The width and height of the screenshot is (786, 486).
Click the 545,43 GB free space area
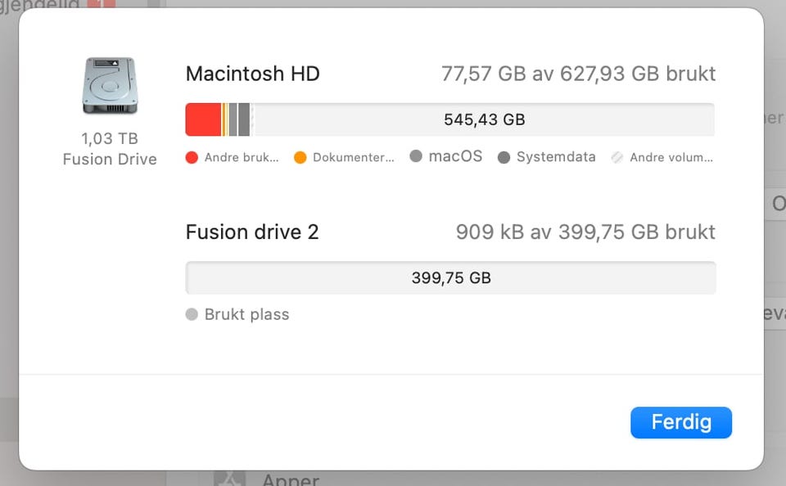point(484,119)
